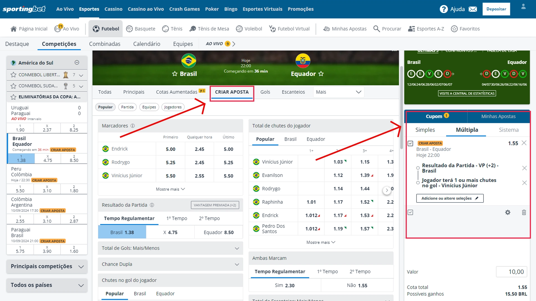Click info icon next to Marcadores
The width and height of the screenshot is (536, 301).
click(133, 126)
